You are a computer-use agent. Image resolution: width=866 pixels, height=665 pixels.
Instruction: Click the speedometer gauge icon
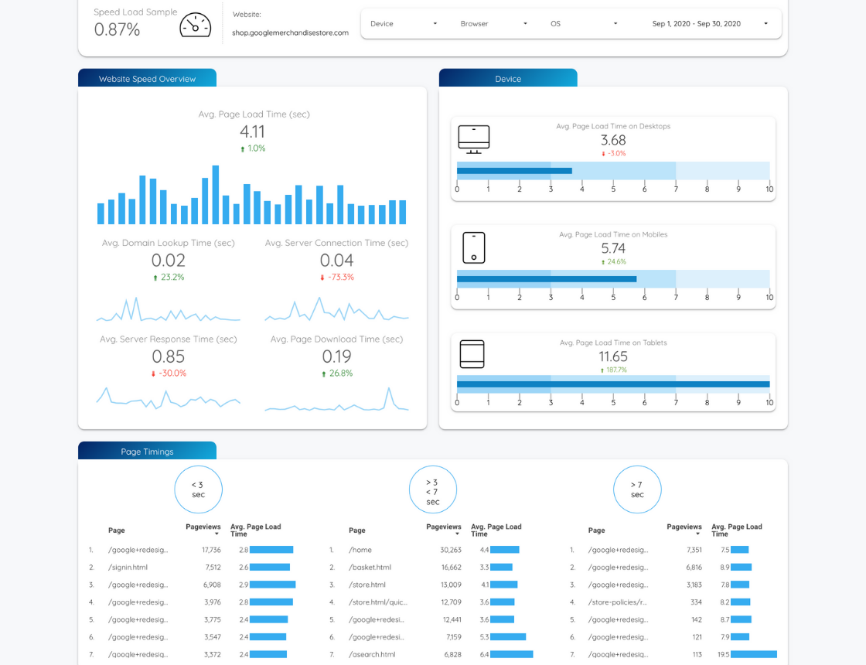tap(195, 25)
